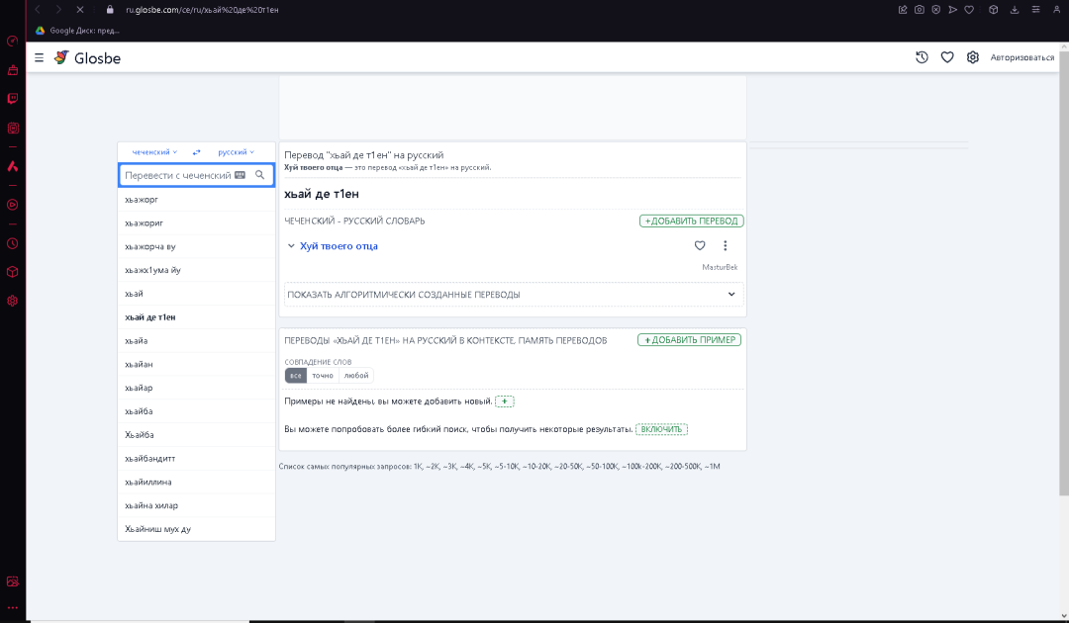The height and width of the screenshot is (623, 1069).
Task: Open Glosbe settings gear
Action: (x=973, y=57)
